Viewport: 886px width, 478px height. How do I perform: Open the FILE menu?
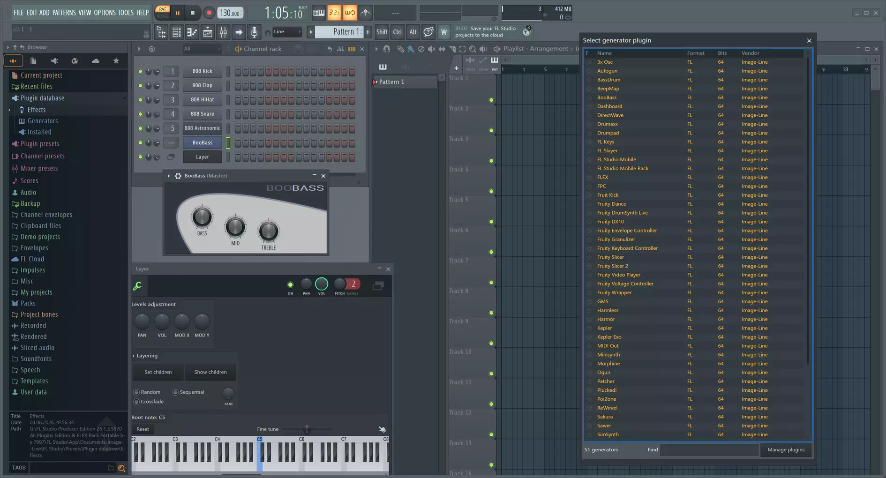coord(19,13)
